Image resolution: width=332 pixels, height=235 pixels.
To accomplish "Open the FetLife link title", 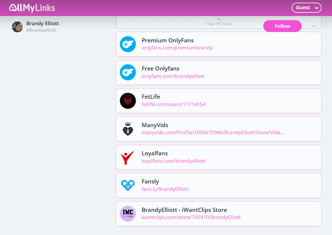I will pyautogui.click(x=151, y=97).
